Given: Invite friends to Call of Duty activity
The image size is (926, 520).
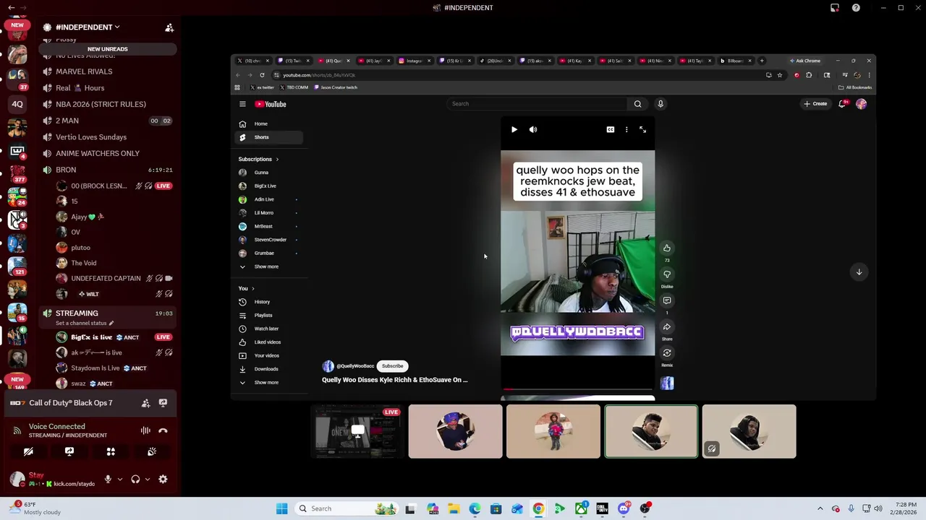Looking at the screenshot, I should coord(145,403).
